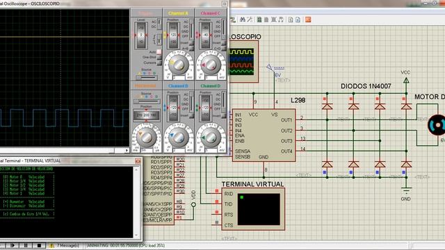Image resolution: width=445 pixels, height=250 pixels.
Task: Open the property assignment wrench tool
Action: click(x=250, y=19)
